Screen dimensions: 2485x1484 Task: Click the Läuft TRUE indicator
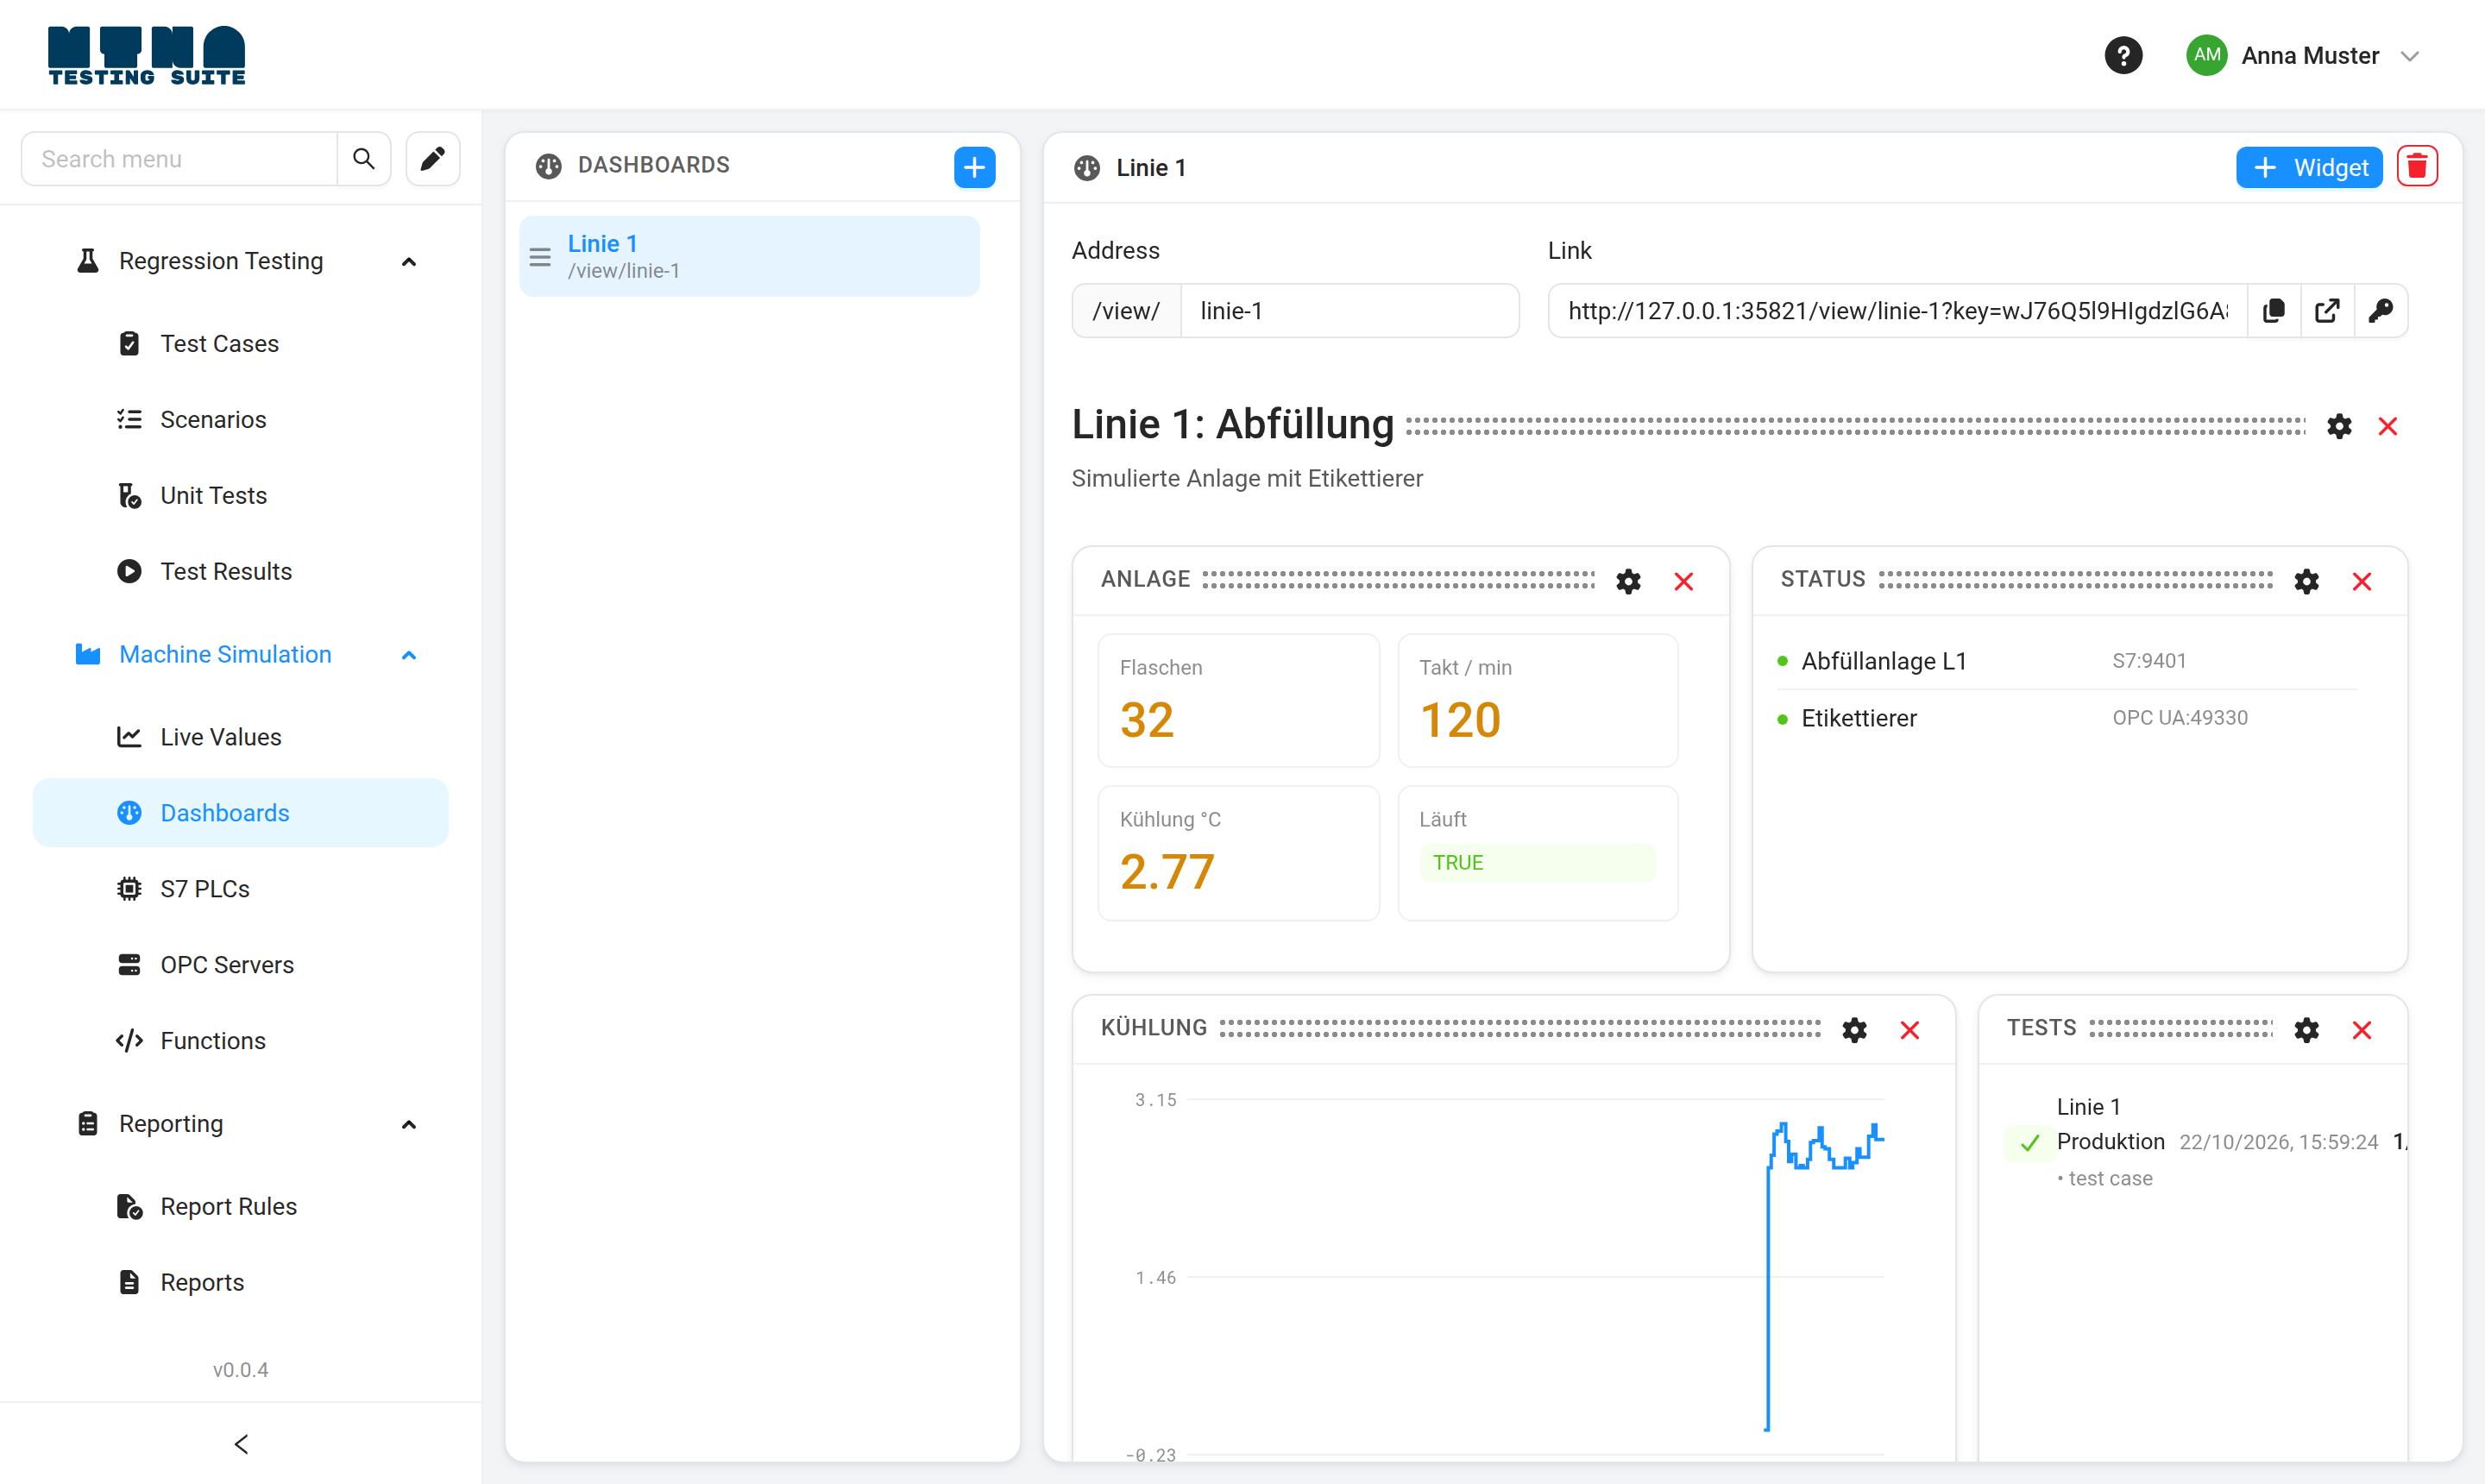[1537, 862]
